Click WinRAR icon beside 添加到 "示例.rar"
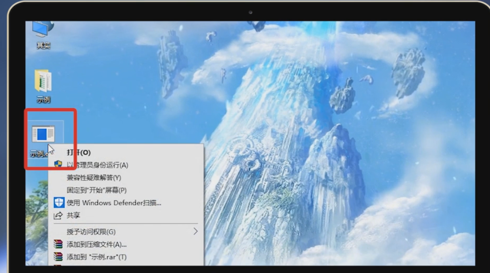Screen dimensions: 490x273 pyautogui.click(x=58, y=257)
